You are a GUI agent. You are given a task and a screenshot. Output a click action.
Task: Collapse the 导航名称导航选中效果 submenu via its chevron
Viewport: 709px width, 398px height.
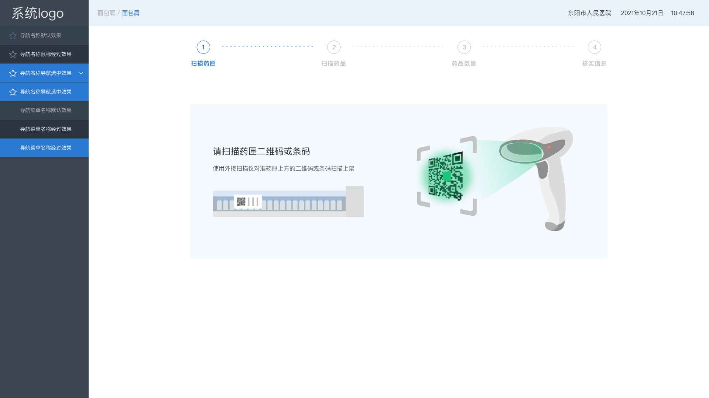click(x=81, y=73)
